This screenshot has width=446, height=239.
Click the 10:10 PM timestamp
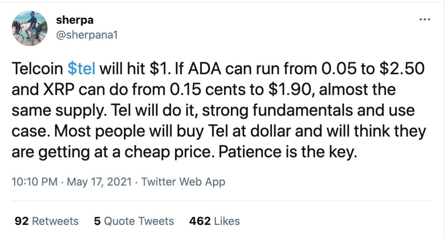[x=35, y=182]
